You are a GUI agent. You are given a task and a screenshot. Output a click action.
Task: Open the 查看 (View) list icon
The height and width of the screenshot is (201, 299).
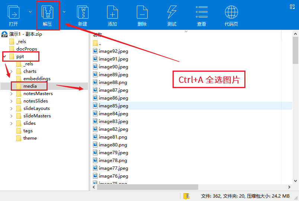pos(202,12)
